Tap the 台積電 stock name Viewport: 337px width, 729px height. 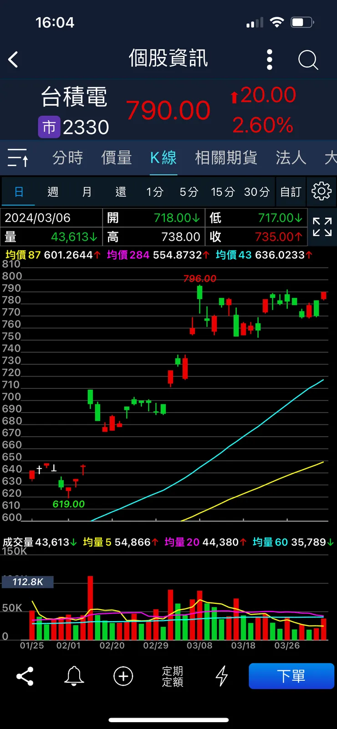click(74, 97)
